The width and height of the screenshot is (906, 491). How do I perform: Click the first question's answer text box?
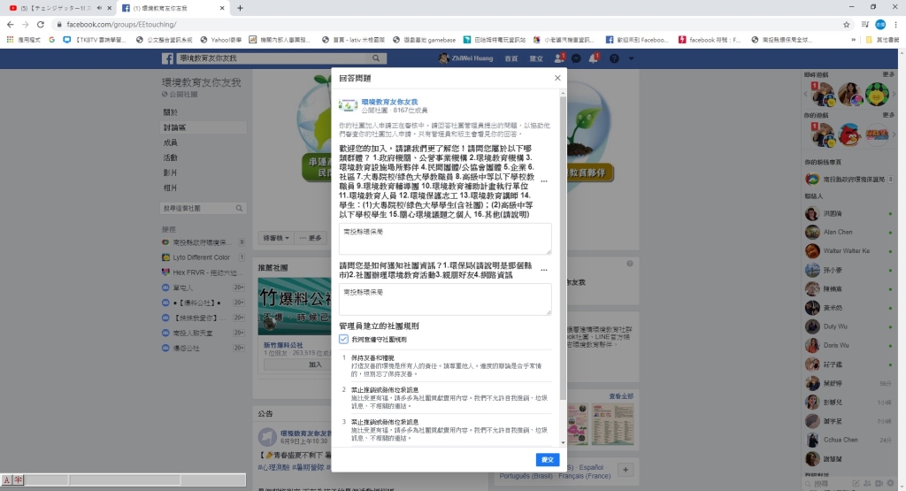(445, 239)
